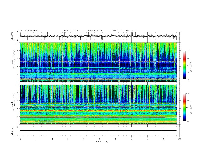This screenshot has height=156, width=202.
Task: Click inside the ch.2 spectrogram panel
Action: [x=99, y=104]
